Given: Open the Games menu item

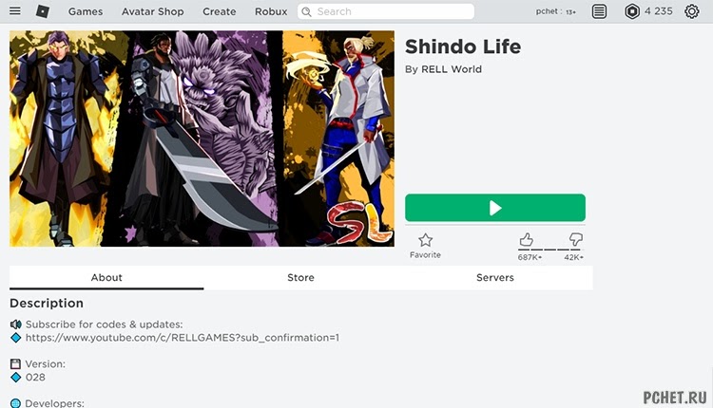Looking at the screenshot, I should coord(86,11).
